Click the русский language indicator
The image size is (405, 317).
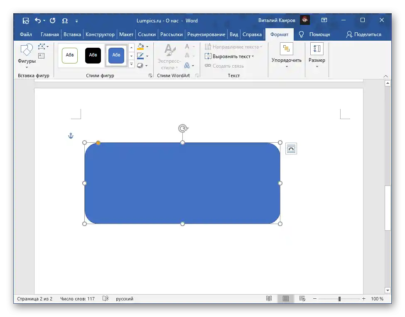coord(125,299)
